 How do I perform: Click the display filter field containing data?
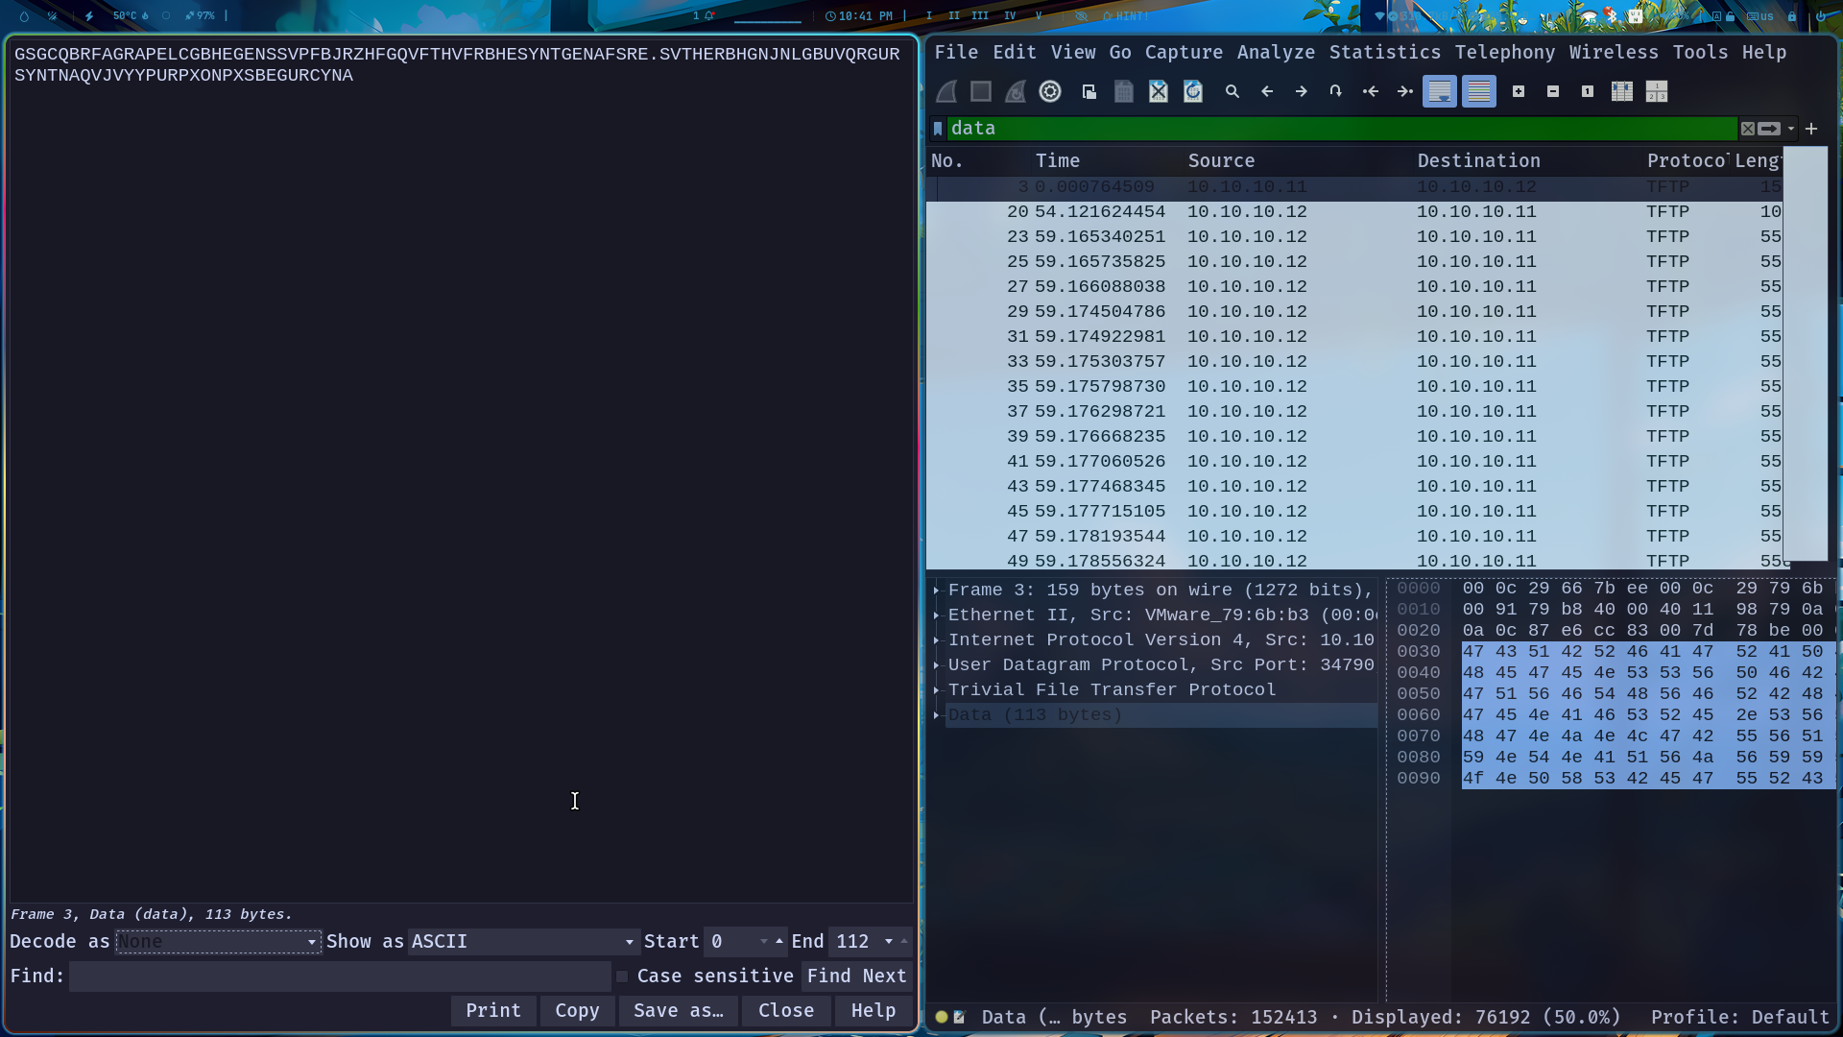[1342, 129]
